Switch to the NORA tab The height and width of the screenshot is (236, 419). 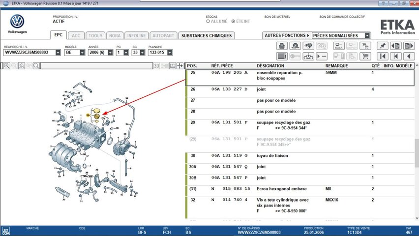tap(115, 35)
